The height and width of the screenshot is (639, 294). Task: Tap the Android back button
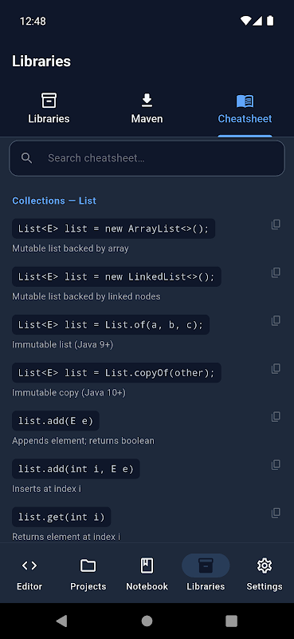click(61, 621)
